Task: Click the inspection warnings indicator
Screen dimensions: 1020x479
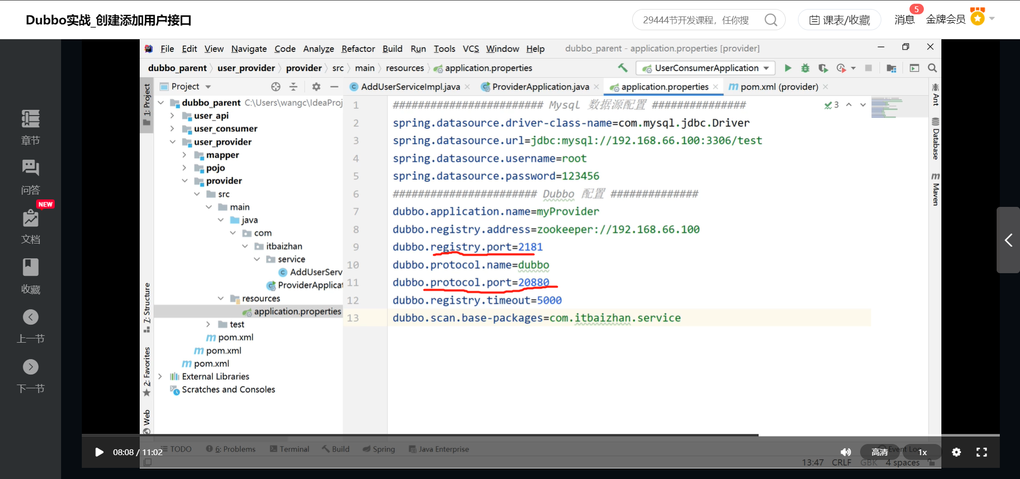Action: tap(831, 105)
